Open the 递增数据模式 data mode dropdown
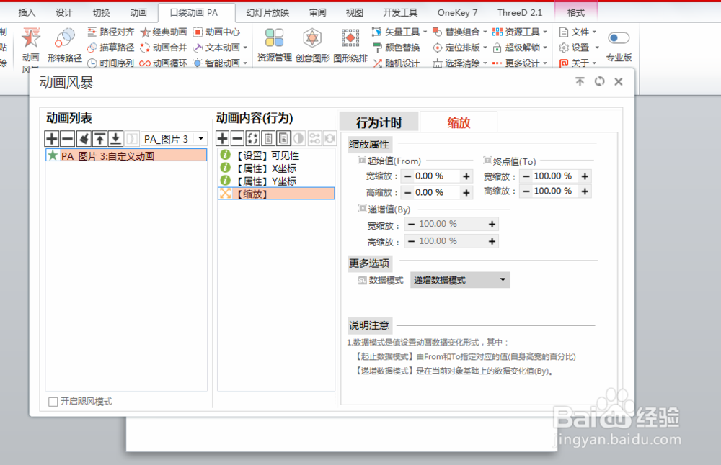721x465 pixels. [x=503, y=279]
